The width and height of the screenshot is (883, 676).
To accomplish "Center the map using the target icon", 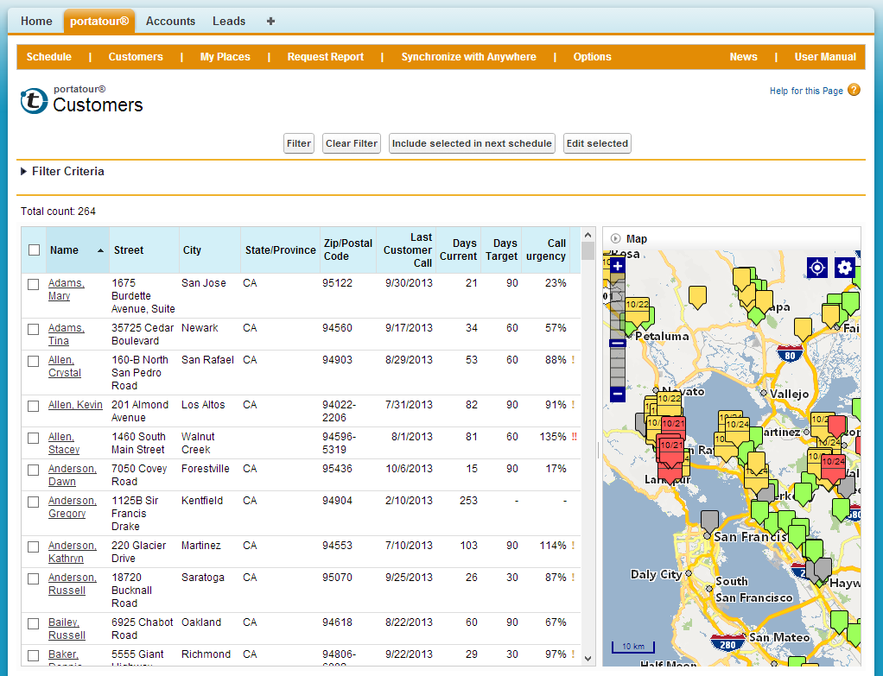I will point(817,268).
